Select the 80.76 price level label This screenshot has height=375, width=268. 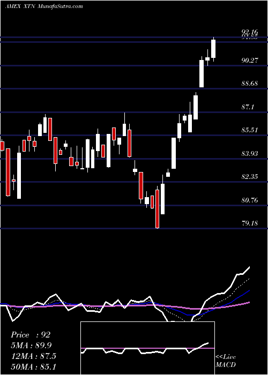click(250, 200)
